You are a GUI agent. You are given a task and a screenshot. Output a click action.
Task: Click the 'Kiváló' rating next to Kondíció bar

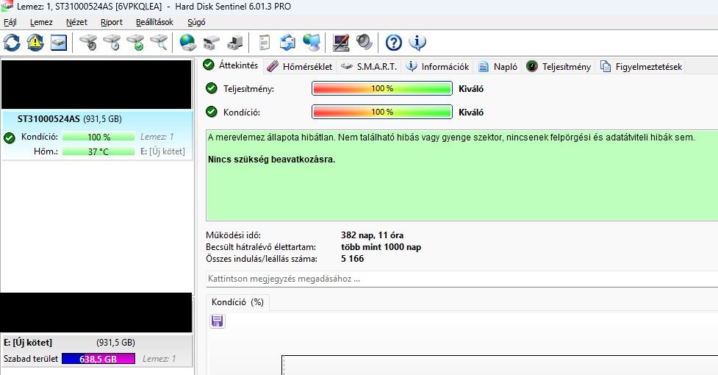tap(471, 113)
